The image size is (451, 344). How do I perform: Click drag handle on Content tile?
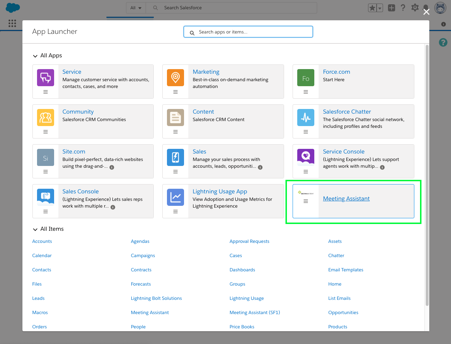point(175,132)
